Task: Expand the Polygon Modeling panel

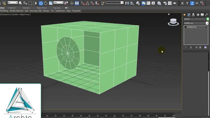Action: (4, 11)
